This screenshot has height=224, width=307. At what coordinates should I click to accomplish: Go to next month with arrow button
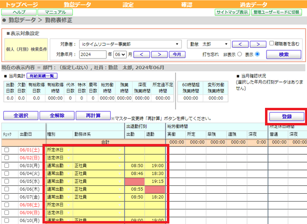coord(160,55)
